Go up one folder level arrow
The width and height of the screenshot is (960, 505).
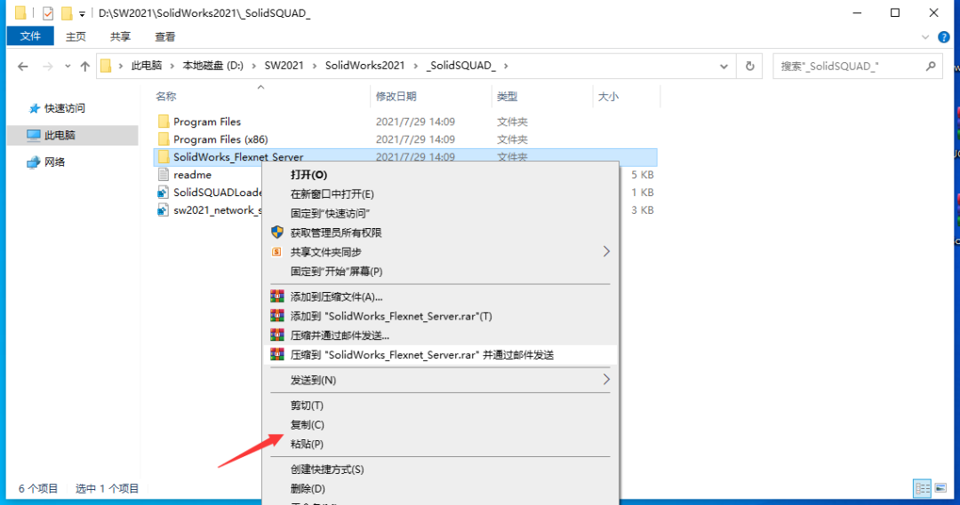(x=85, y=66)
